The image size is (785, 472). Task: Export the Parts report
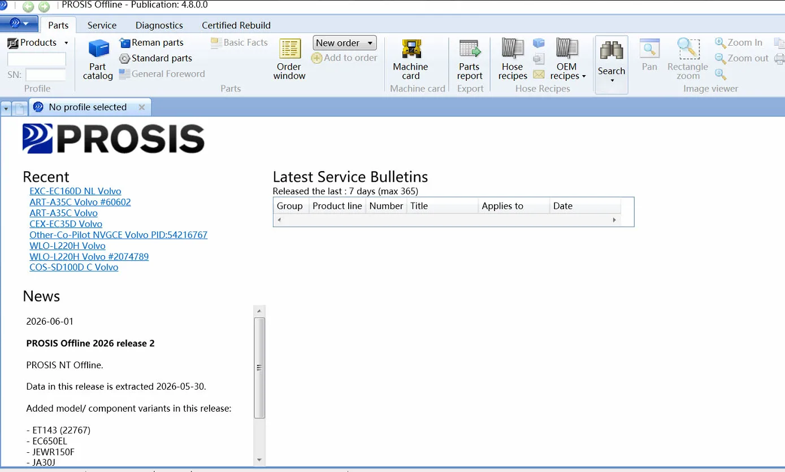click(470, 60)
